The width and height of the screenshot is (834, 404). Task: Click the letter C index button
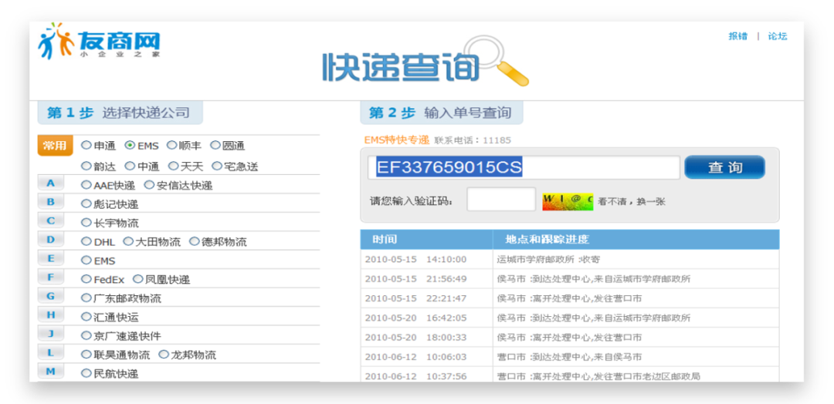(50, 221)
